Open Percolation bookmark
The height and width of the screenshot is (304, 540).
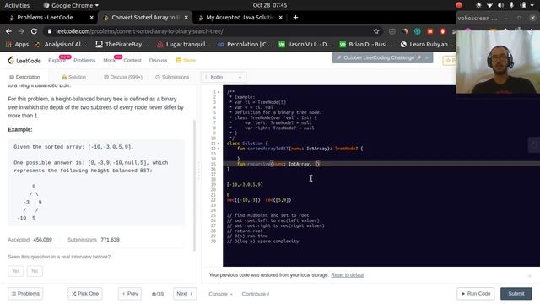click(x=245, y=45)
